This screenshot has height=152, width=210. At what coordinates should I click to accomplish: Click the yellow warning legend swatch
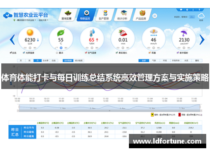[x=152, y=115]
